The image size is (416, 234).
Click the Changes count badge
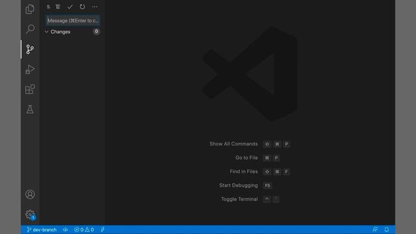click(x=96, y=32)
